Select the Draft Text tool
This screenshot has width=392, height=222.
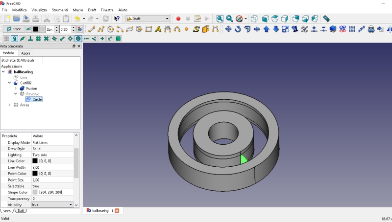tap(158, 29)
